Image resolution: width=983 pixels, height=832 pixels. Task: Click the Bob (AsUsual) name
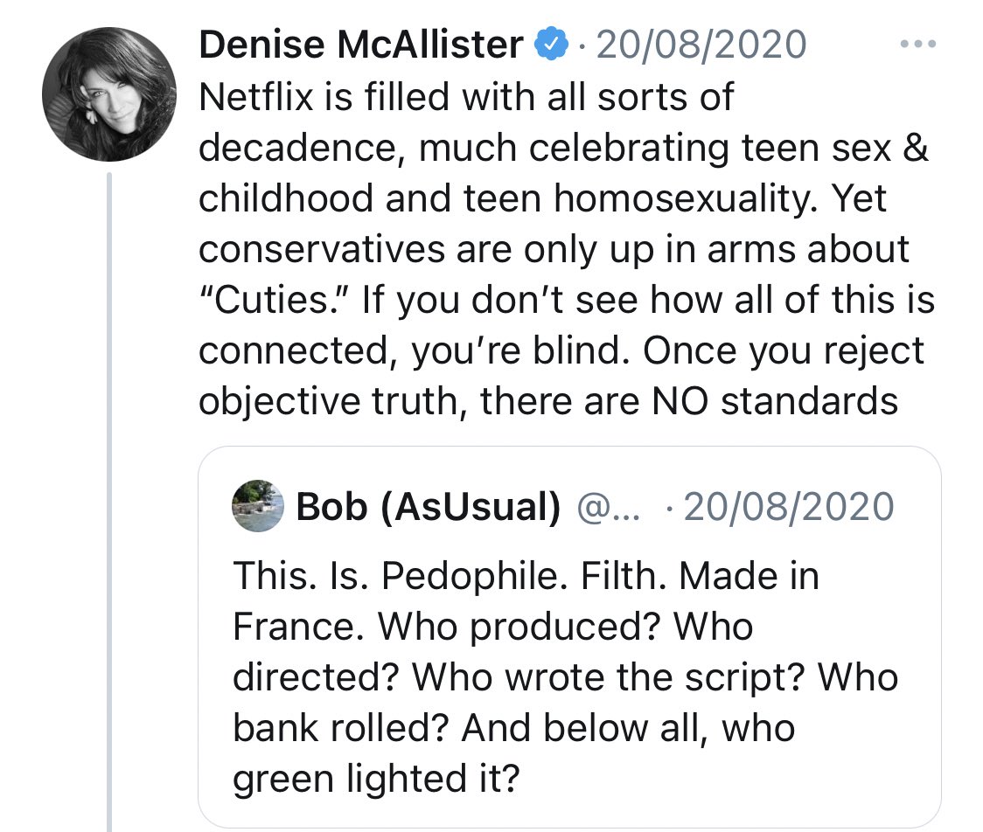pyautogui.click(x=429, y=506)
